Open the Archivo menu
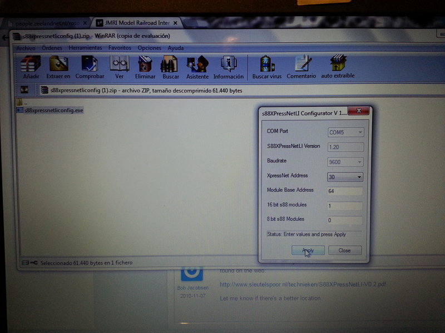The image size is (445, 333). coord(26,48)
